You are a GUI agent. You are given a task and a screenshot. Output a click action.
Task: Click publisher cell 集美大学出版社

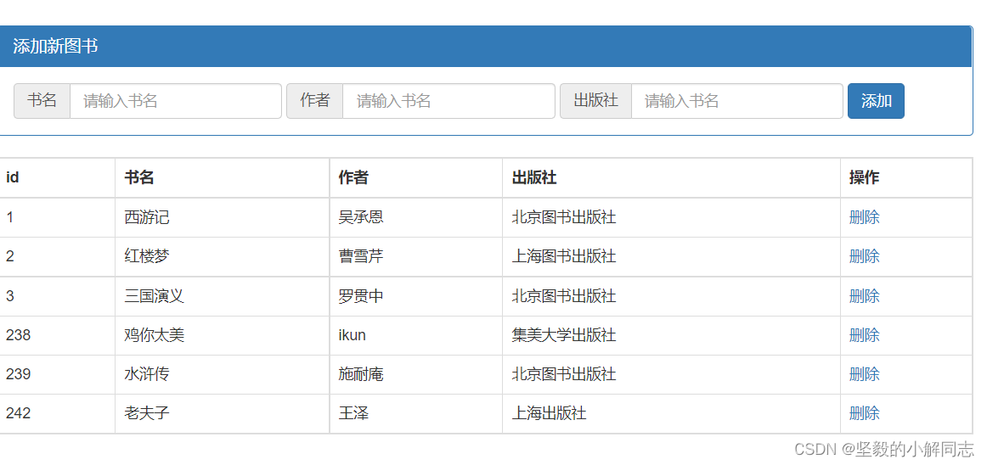671,335
